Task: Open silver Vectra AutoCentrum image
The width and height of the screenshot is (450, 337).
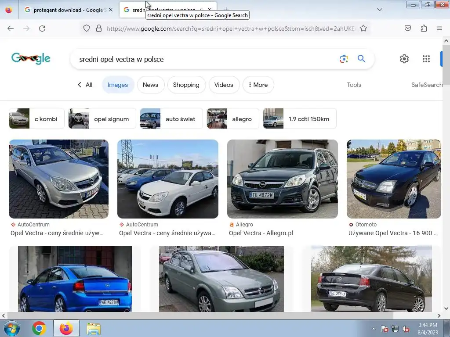Action: (58, 179)
